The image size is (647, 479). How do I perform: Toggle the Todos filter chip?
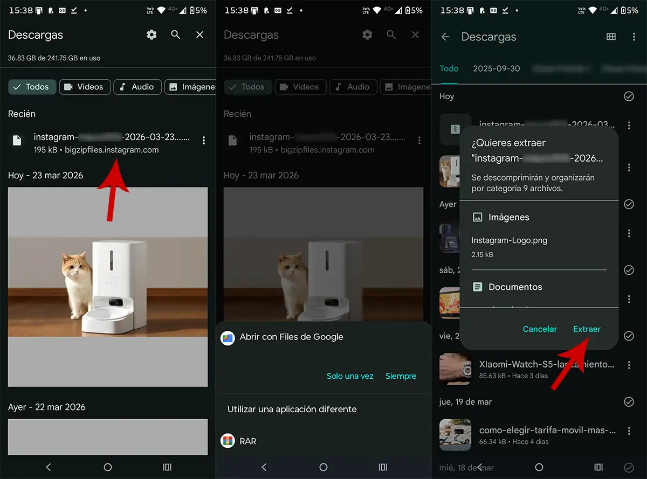[x=32, y=87]
